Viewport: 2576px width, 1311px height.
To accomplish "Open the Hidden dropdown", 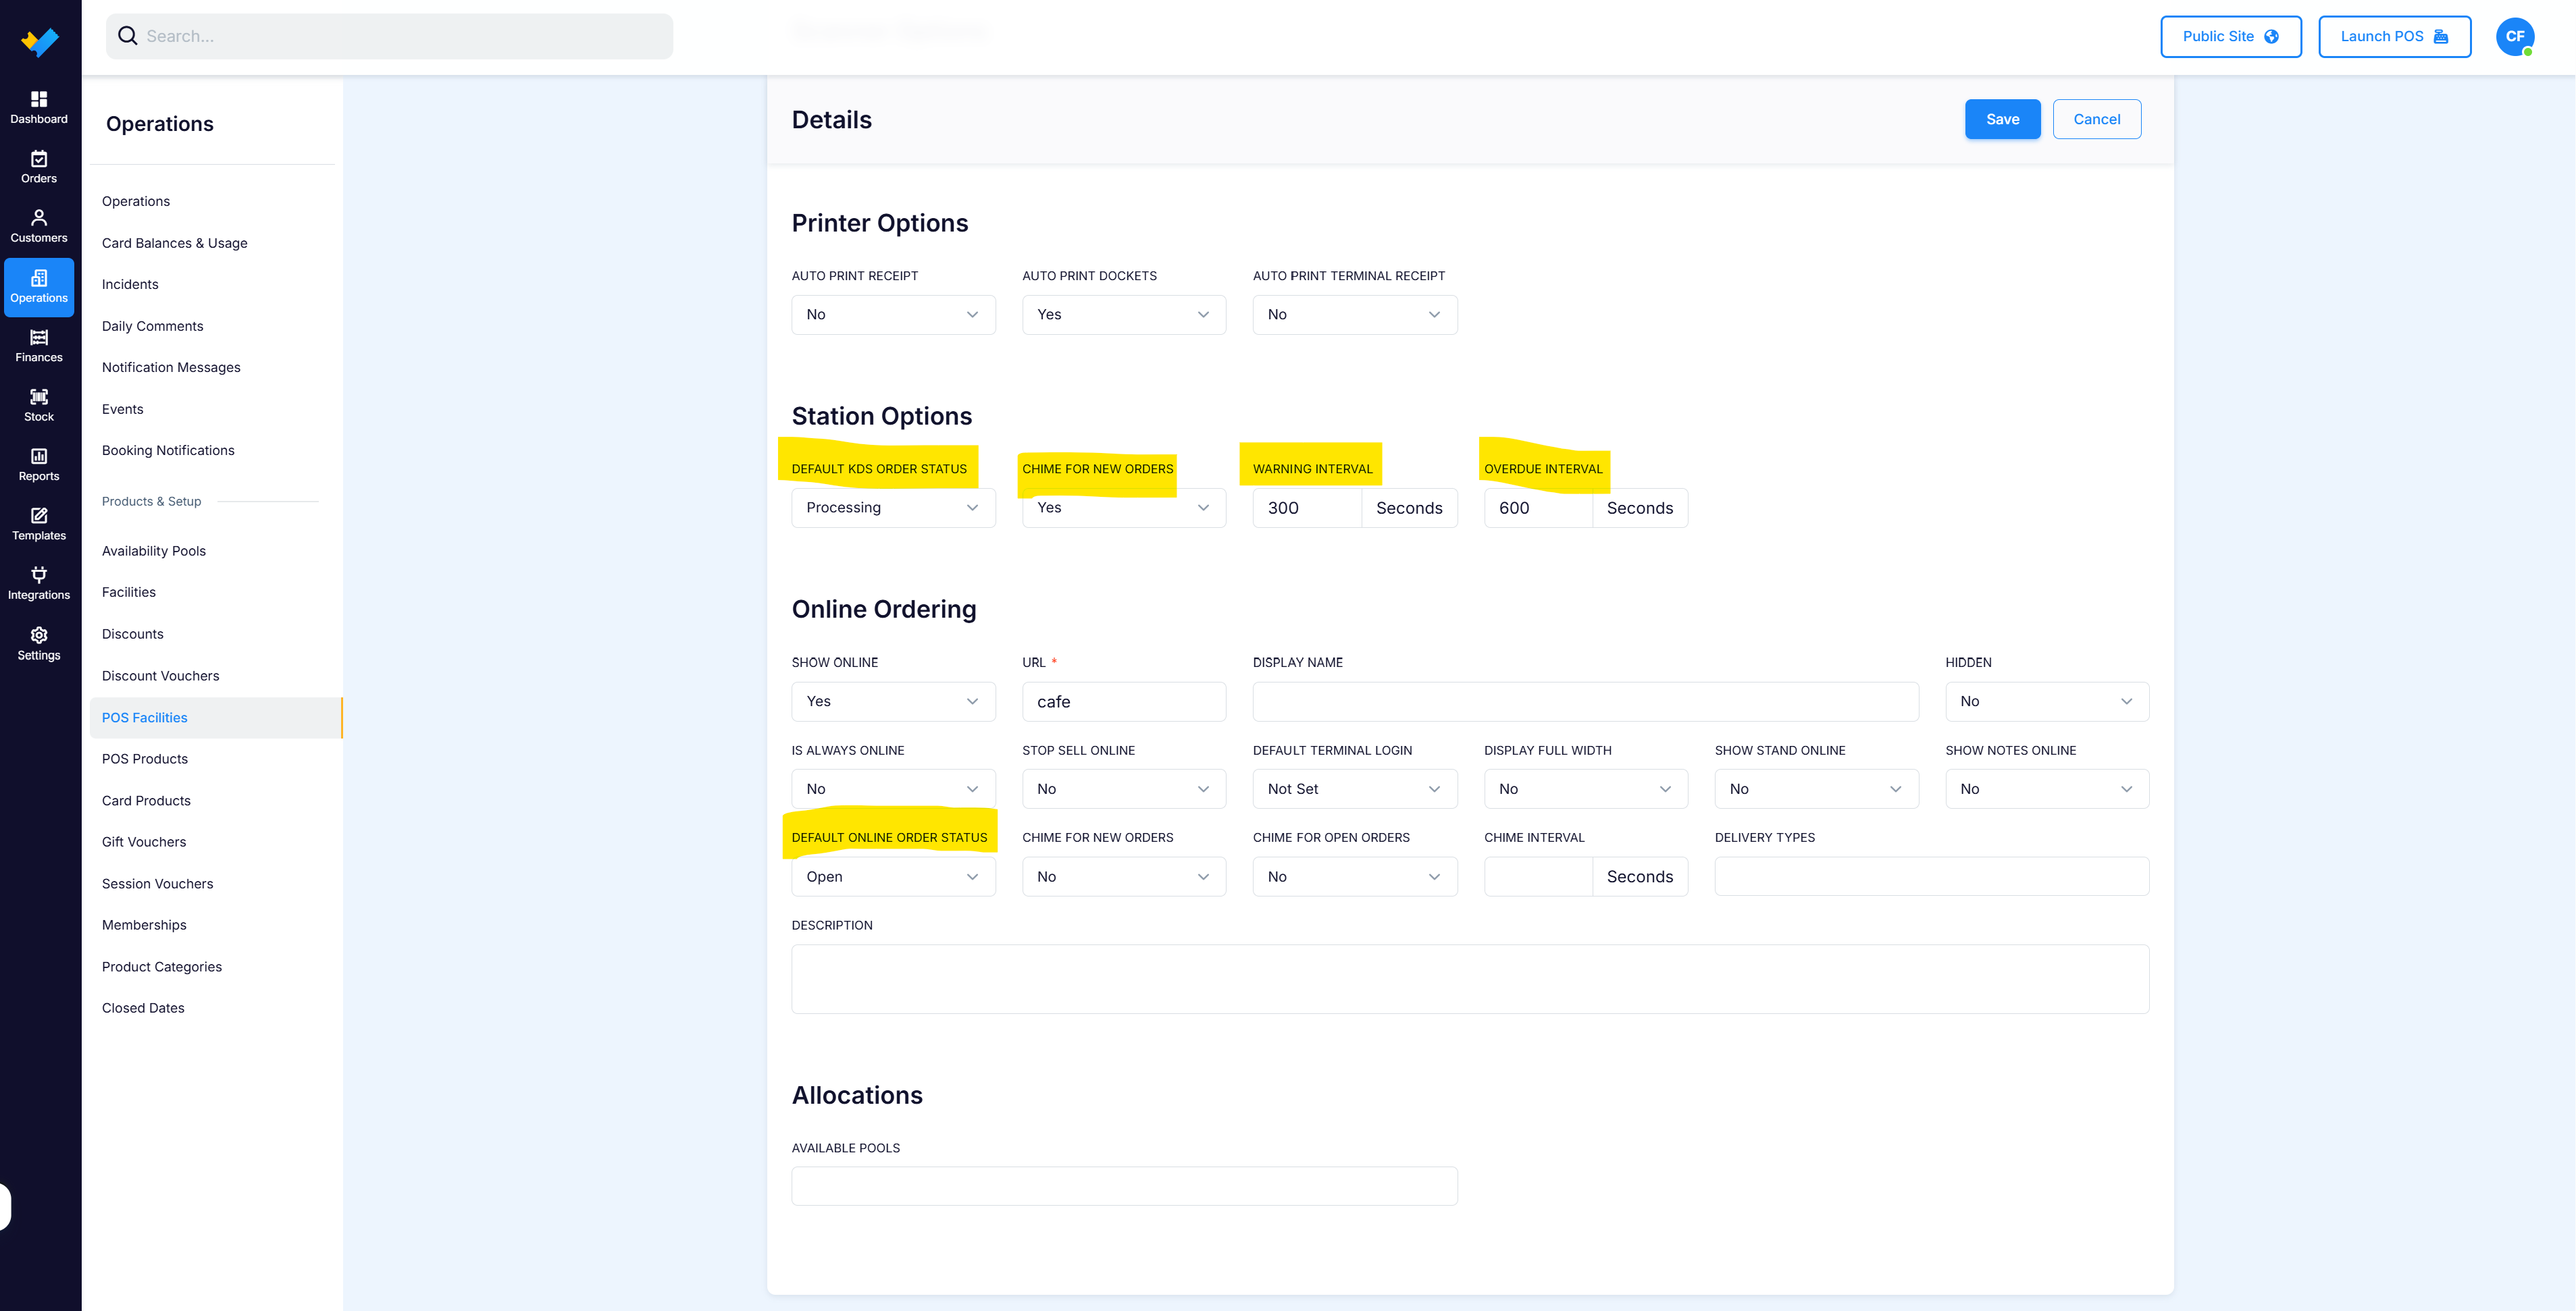I will [x=2046, y=701].
